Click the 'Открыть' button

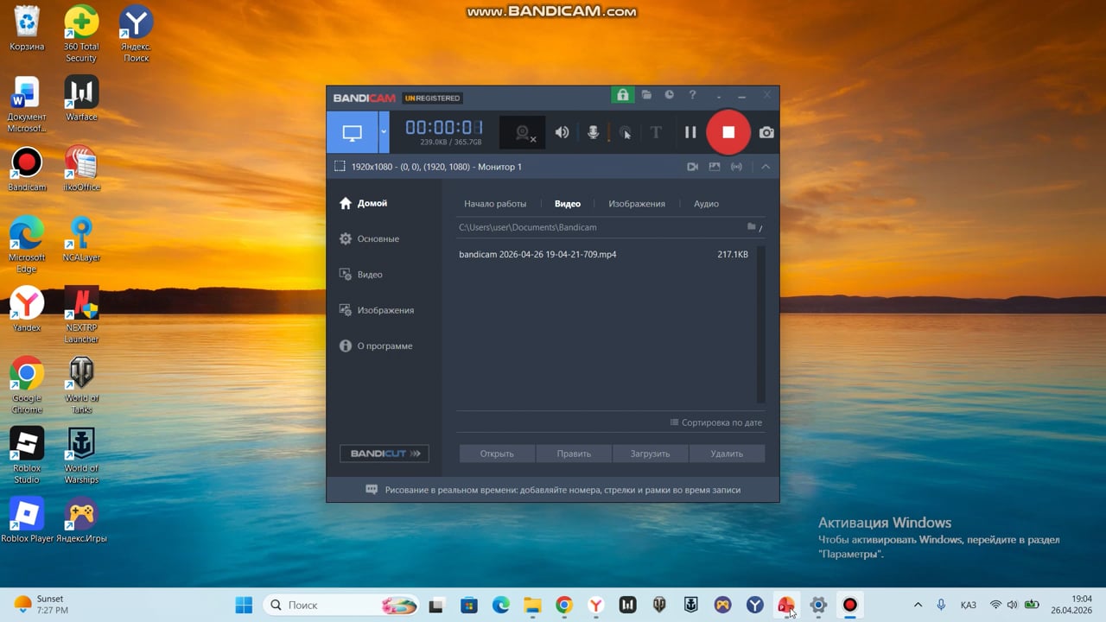click(x=497, y=454)
